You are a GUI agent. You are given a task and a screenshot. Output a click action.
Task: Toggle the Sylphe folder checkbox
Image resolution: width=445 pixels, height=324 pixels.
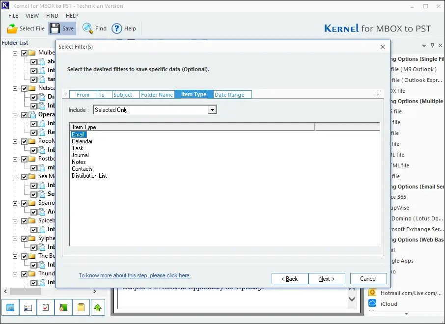point(25,239)
